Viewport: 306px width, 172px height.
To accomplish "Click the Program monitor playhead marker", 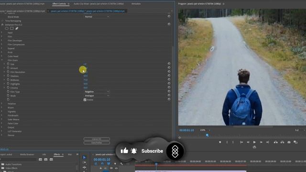I will tap(207, 135).
